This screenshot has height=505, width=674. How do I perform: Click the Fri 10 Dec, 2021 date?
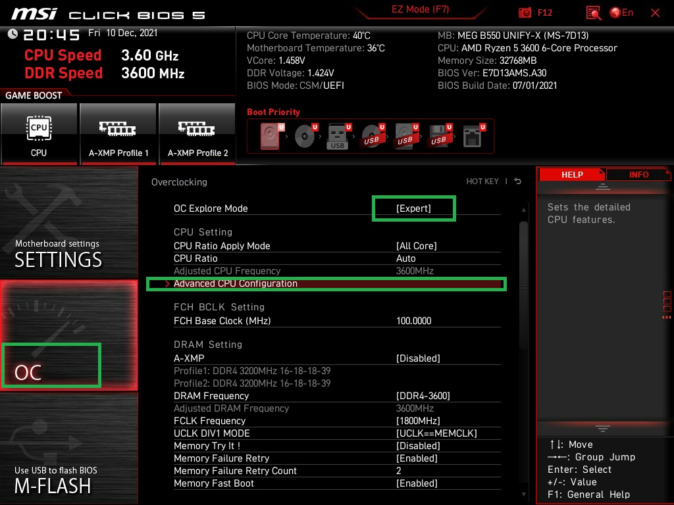coord(123,33)
